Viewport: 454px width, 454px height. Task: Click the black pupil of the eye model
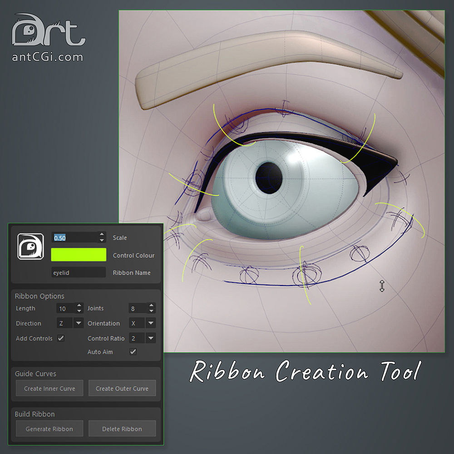pyautogui.click(x=269, y=178)
